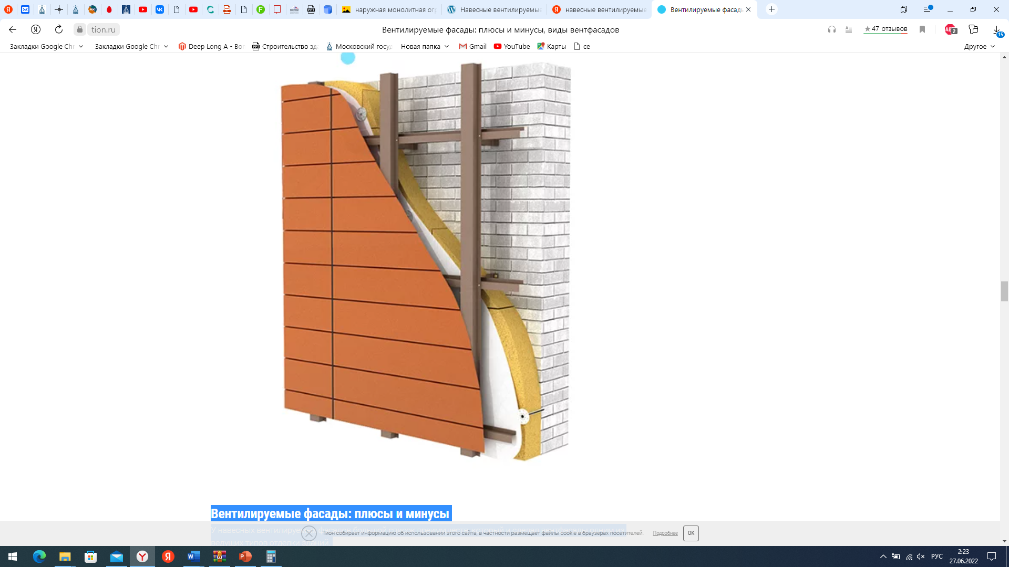The width and height of the screenshot is (1009, 567).
Task: Open the pinned Yandex tab
Action: pyautogui.click(x=8, y=9)
